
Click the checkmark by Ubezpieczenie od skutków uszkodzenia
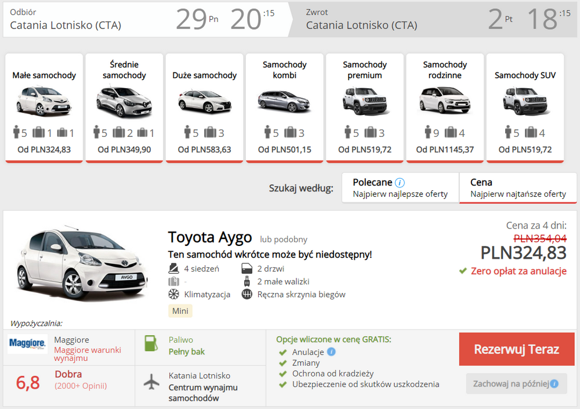coord(283,385)
